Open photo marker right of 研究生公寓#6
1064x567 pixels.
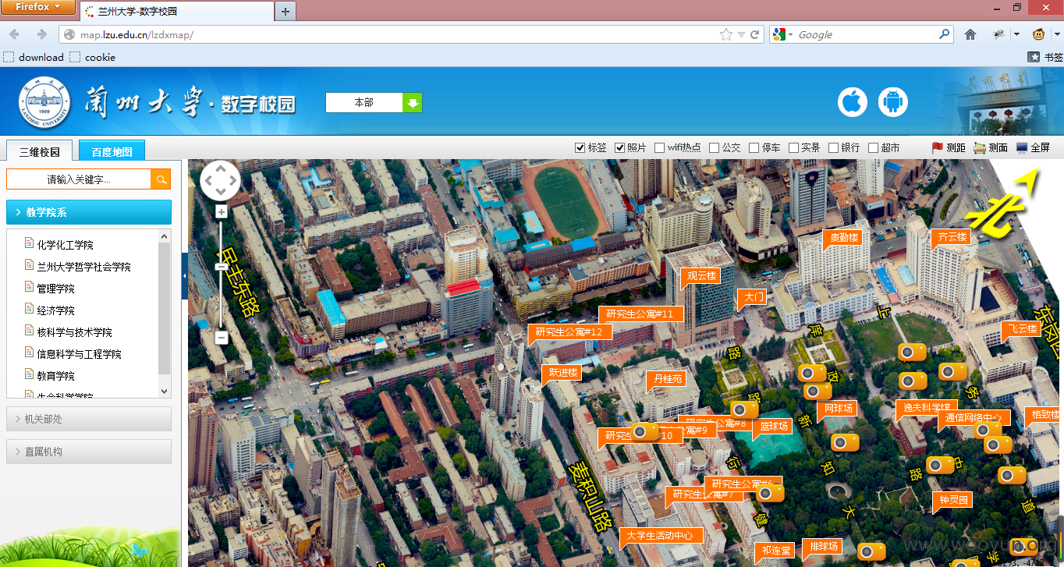point(770,493)
